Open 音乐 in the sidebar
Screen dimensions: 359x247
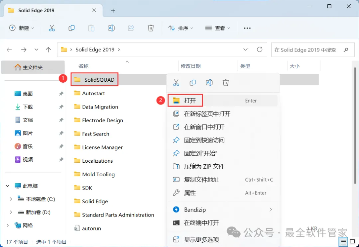click(28, 146)
